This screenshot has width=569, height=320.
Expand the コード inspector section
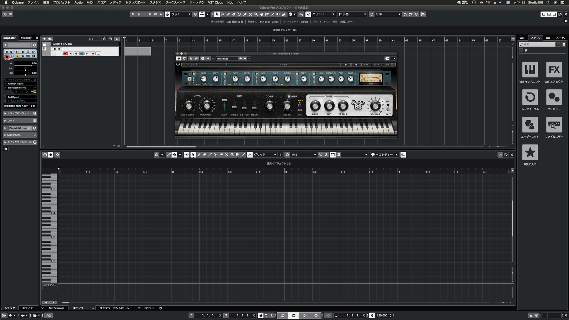click(x=20, y=121)
